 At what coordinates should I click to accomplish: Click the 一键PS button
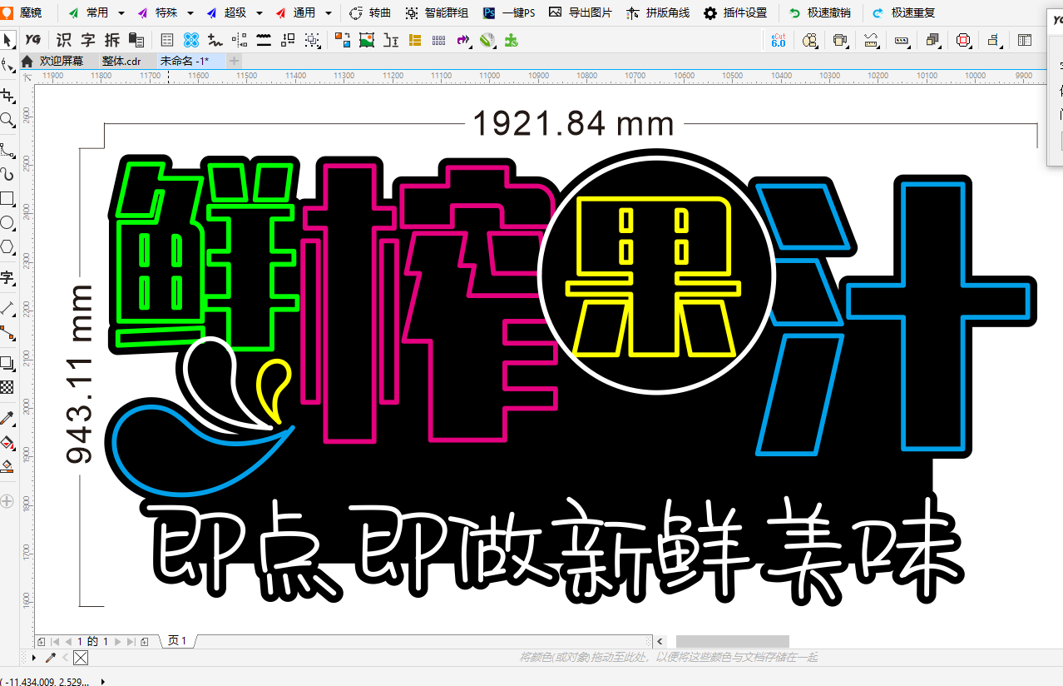(x=510, y=13)
